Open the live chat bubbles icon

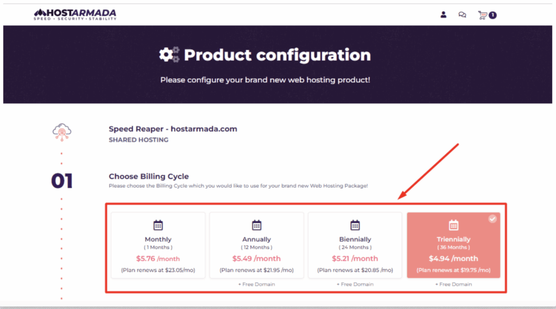(x=462, y=15)
